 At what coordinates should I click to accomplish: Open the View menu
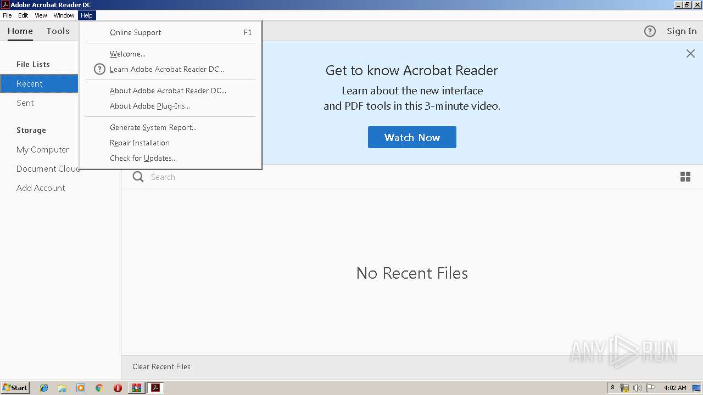(41, 15)
